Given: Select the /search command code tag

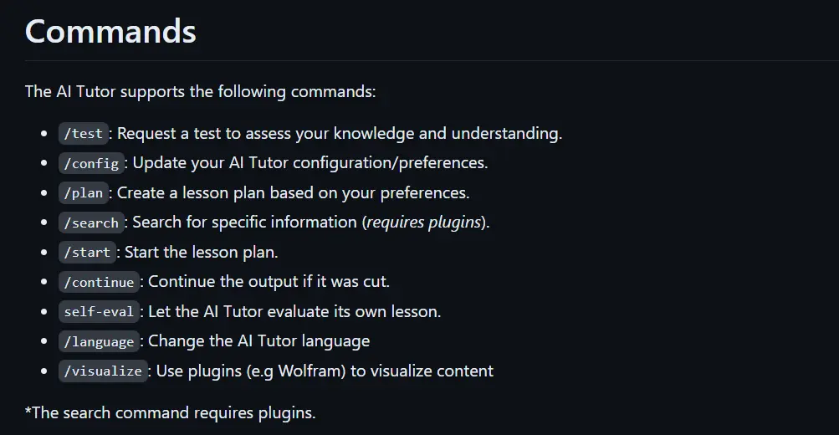Looking at the screenshot, I should point(91,223).
